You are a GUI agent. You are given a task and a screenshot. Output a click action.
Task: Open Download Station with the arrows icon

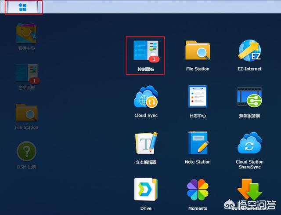tap(249, 190)
